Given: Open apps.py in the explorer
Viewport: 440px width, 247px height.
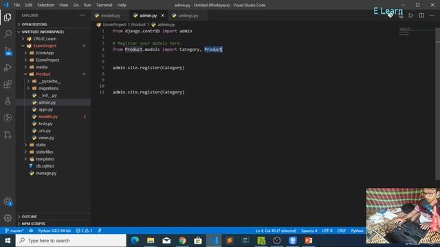Looking at the screenshot, I should click(45, 110).
